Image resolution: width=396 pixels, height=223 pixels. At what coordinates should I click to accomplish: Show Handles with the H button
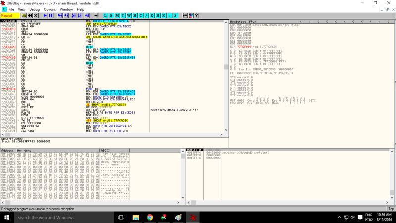[135, 16]
